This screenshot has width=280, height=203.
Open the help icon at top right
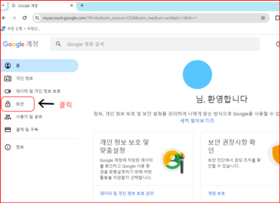(278, 44)
